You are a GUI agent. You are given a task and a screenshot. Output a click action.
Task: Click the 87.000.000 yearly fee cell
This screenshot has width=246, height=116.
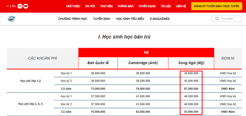[x=191, y=89]
